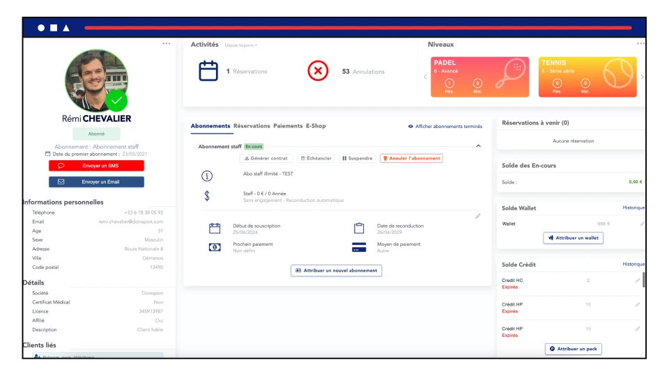Click the TENNIS Mat. counter circle
The height and width of the screenshot is (376, 669).
coord(585,83)
